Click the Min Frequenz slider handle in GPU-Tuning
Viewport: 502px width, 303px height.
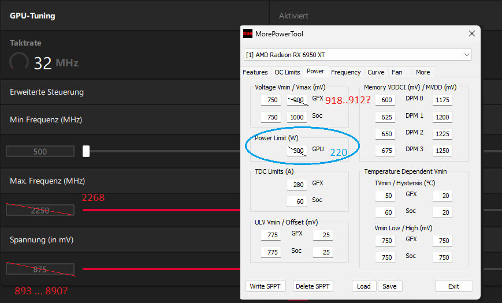(x=86, y=151)
